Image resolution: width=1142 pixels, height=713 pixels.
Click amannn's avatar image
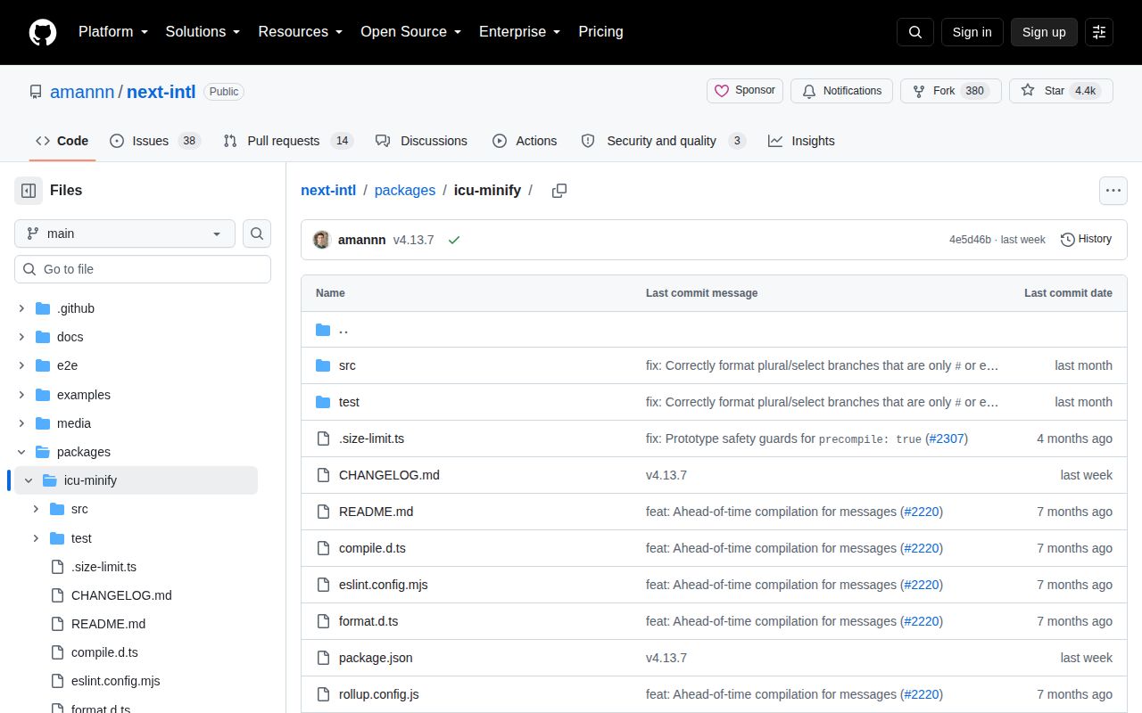(322, 240)
